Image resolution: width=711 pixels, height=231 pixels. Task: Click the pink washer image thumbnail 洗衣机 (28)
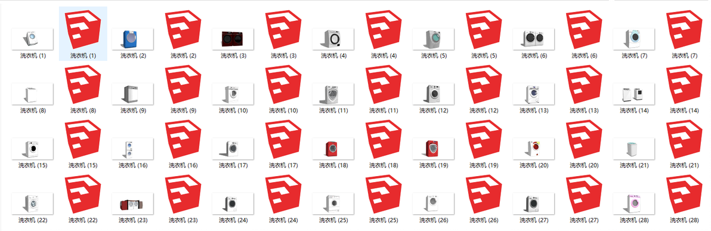[x=634, y=204]
